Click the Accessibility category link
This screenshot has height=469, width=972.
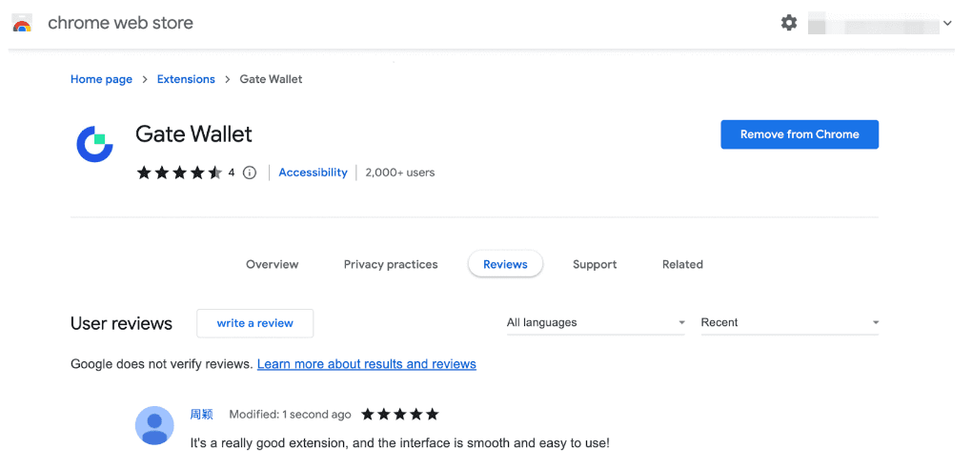(x=313, y=173)
